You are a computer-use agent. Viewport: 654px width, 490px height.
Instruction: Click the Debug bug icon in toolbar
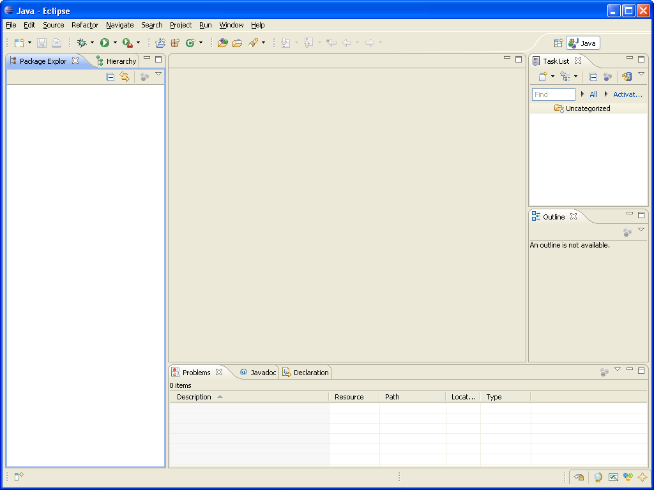tap(82, 43)
